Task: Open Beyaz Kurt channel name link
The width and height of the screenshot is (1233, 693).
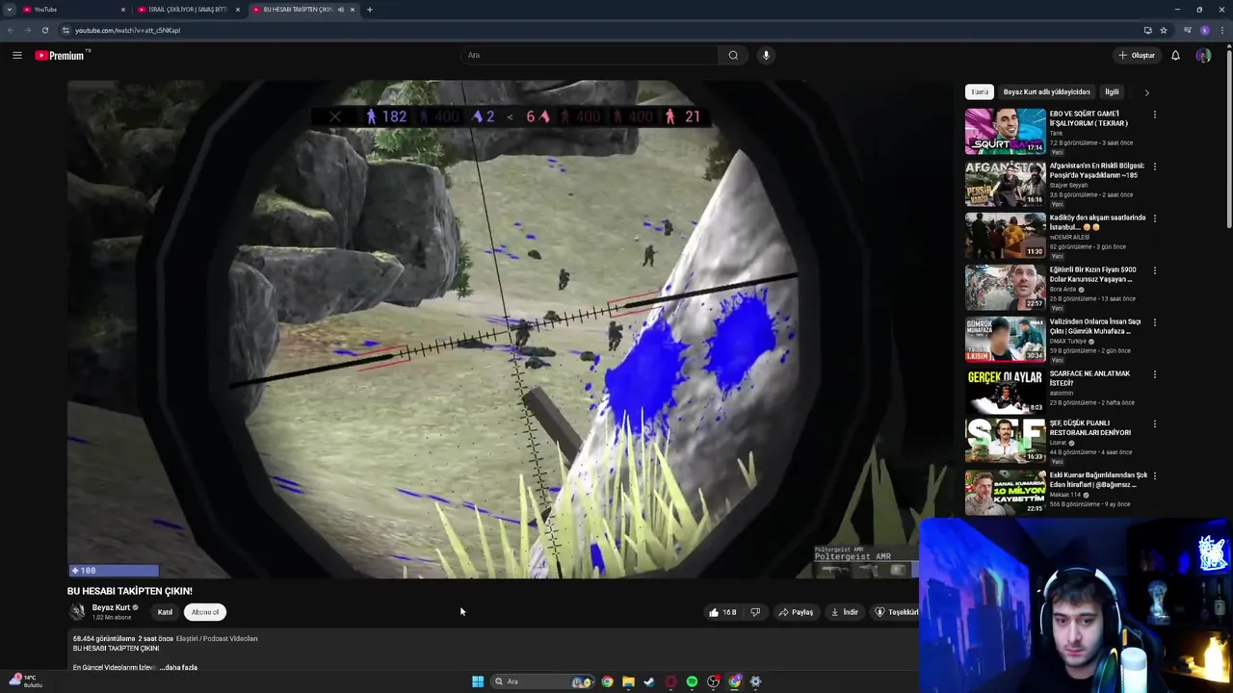Action: [x=111, y=607]
